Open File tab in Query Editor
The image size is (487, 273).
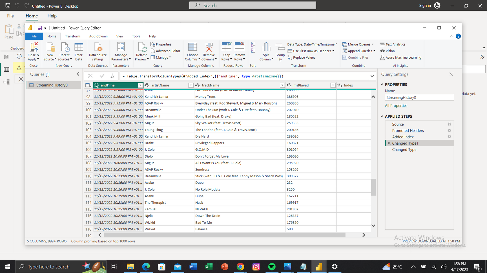[x=34, y=36]
